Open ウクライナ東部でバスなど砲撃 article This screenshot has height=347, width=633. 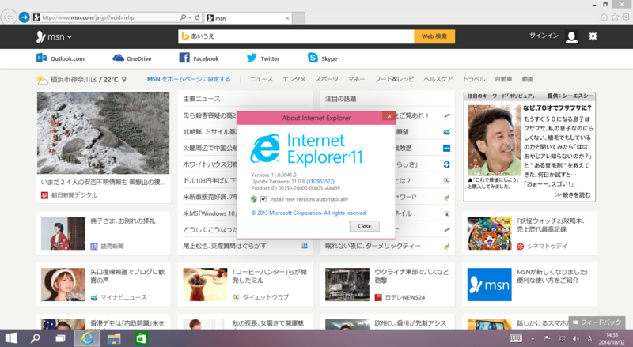click(411, 276)
